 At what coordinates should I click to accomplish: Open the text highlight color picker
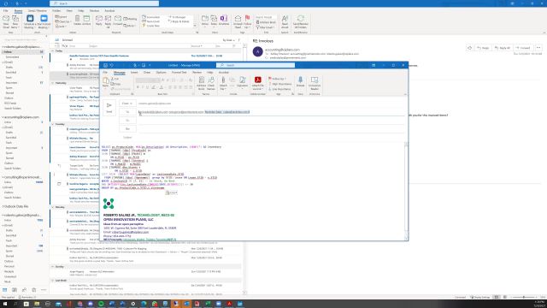(154, 87)
